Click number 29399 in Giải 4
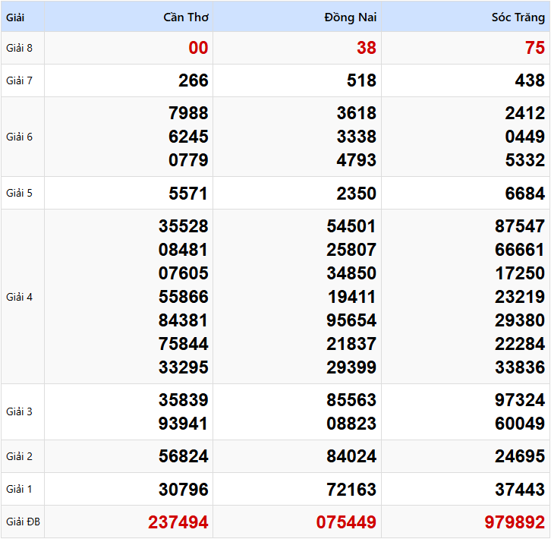 tap(351, 367)
